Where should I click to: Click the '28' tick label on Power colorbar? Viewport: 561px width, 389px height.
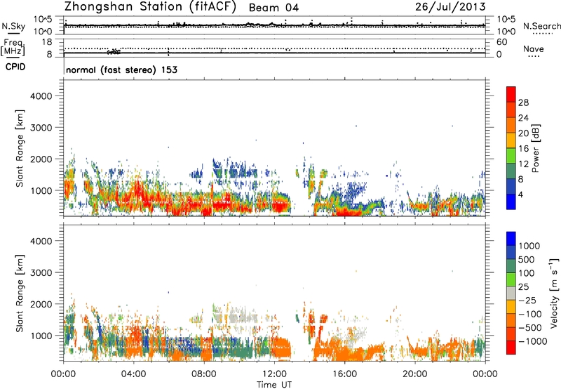523,103
